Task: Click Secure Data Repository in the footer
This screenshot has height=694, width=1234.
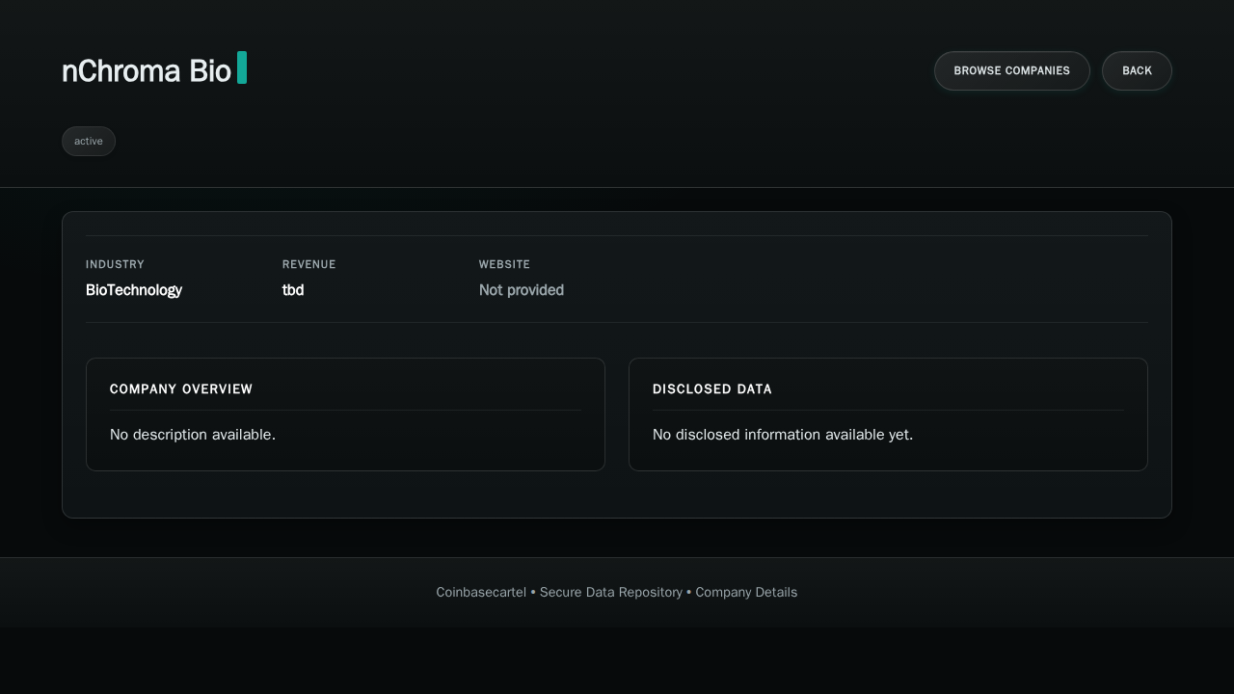Action: point(611,592)
